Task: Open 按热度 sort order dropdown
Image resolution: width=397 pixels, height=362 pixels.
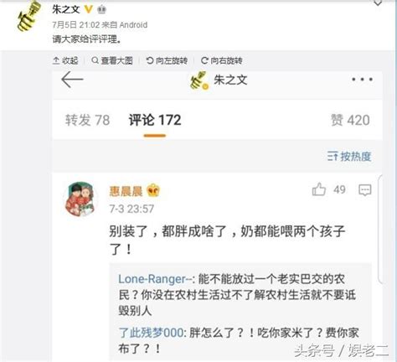Action: pos(349,157)
